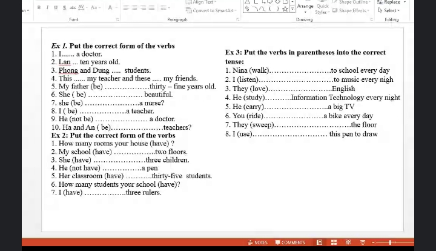Center-align the paragraph text

click(134, 8)
